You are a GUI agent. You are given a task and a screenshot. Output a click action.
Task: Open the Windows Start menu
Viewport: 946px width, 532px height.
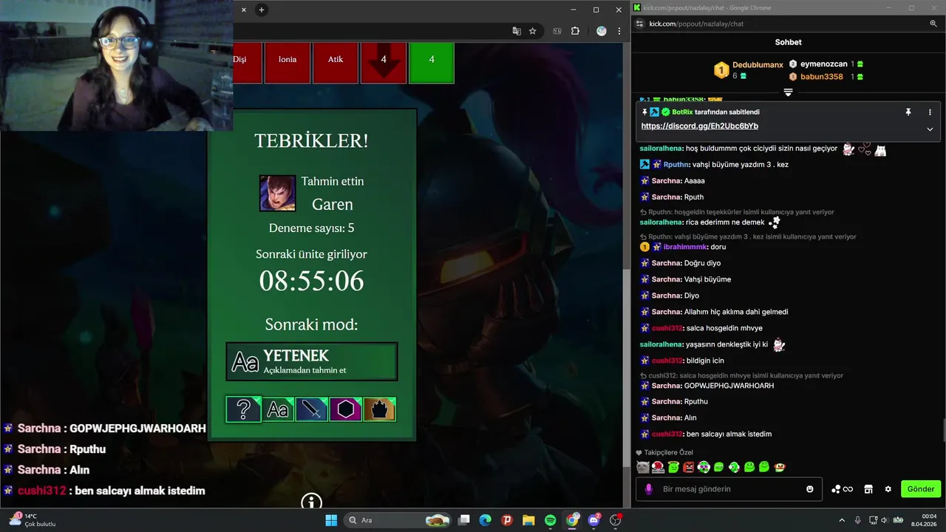coord(331,520)
